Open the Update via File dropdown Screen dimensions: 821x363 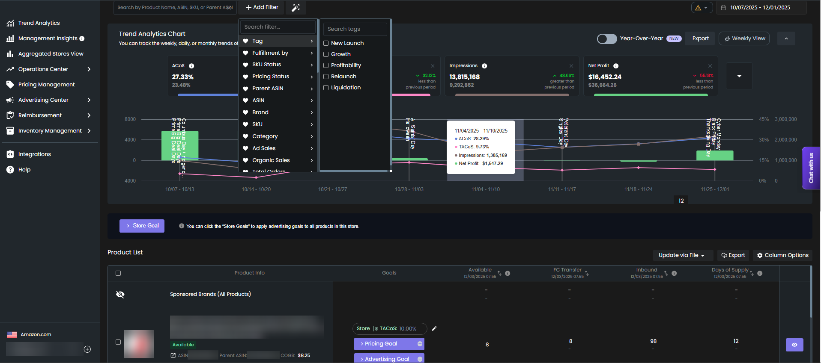(683, 255)
